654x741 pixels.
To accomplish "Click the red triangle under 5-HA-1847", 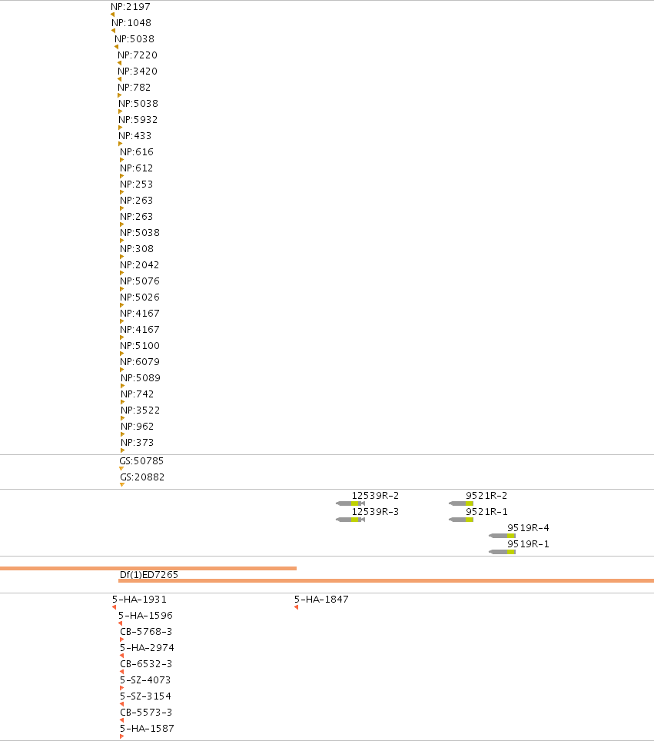I will coord(297,607).
